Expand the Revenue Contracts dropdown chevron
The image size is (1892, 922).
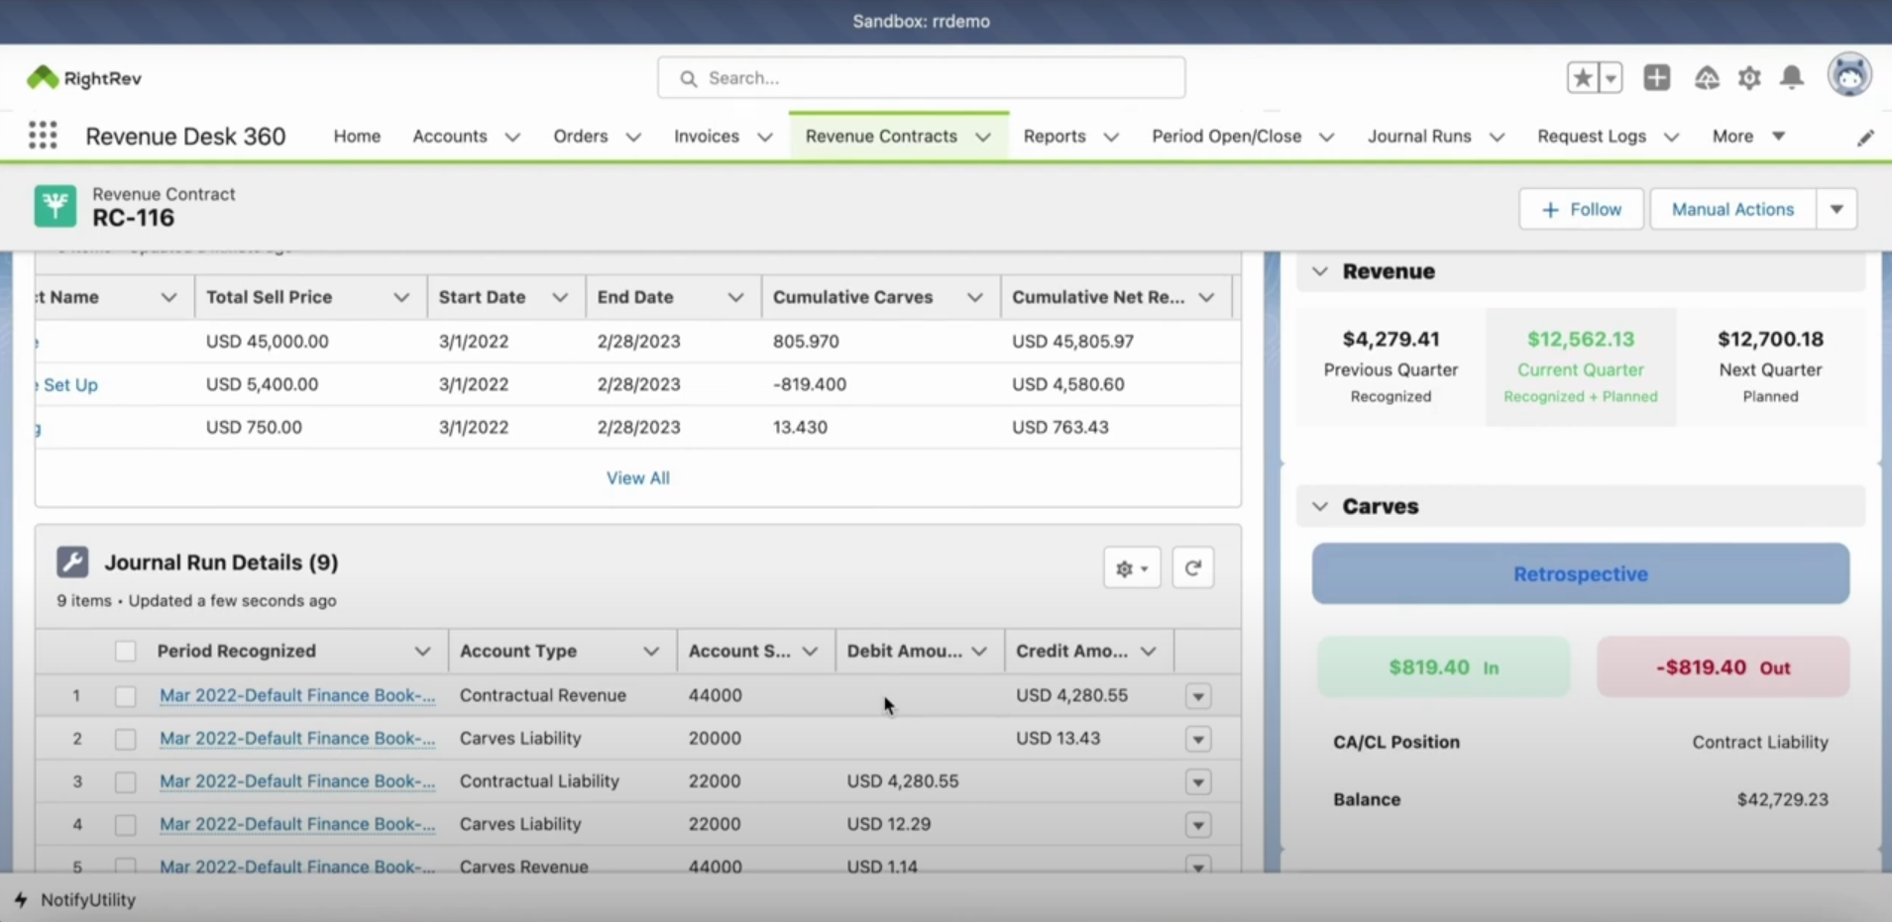(983, 137)
